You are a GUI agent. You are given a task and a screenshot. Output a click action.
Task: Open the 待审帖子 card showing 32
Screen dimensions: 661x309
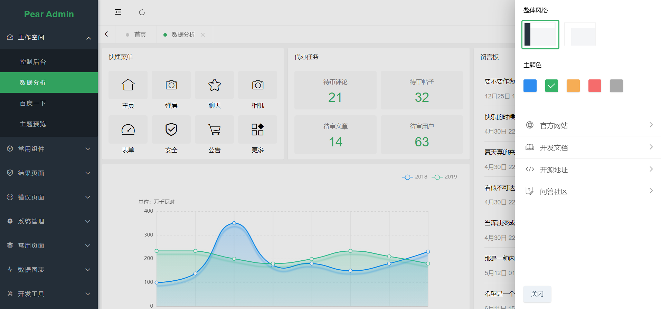422,90
